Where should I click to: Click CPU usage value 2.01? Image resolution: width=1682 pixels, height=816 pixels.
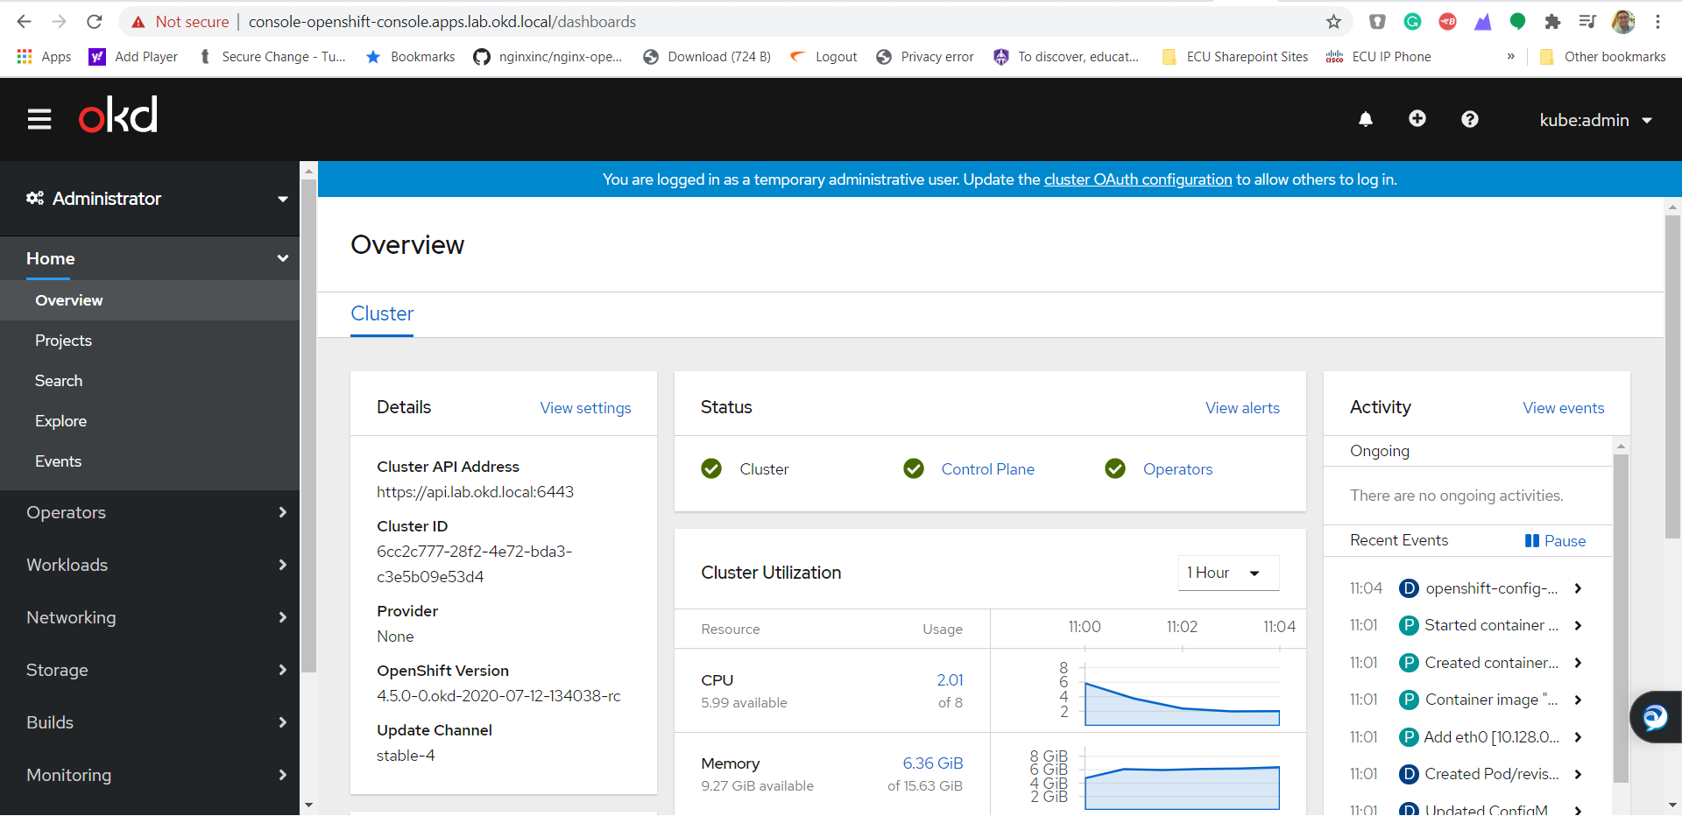click(950, 680)
